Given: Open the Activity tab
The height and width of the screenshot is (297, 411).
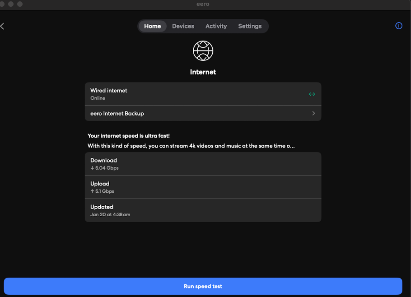Looking at the screenshot, I should [216, 26].
